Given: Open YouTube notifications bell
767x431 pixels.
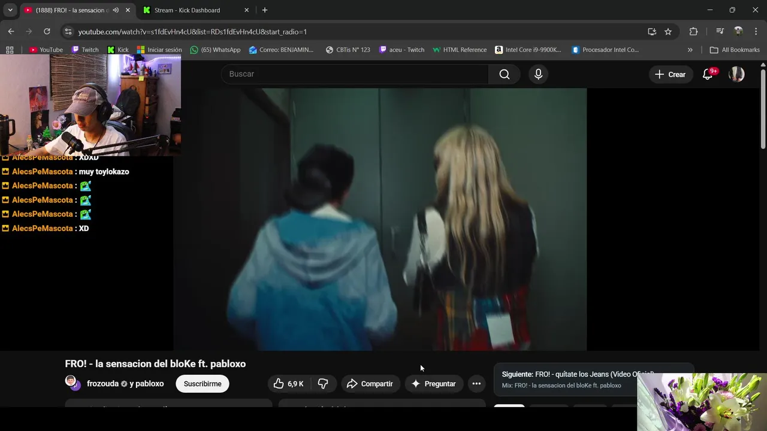Looking at the screenshot, I should (708, 74).
